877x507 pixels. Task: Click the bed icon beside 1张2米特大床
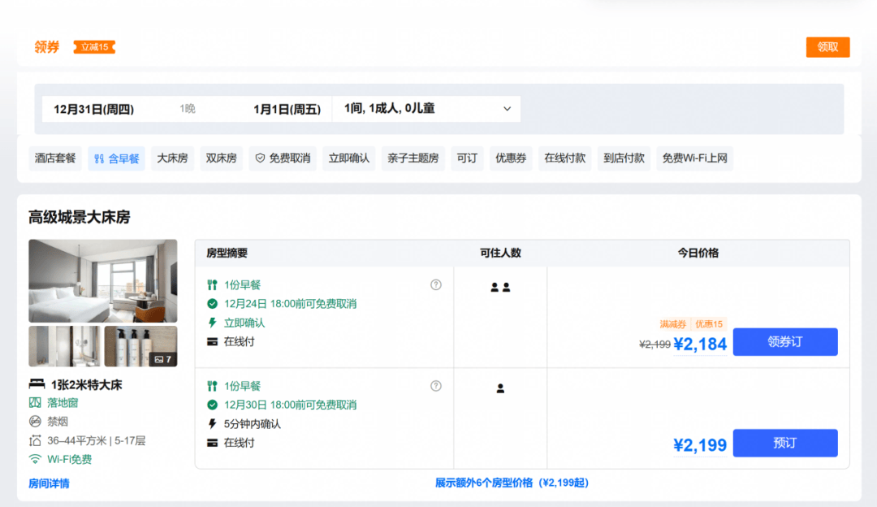tap(37, 383)
